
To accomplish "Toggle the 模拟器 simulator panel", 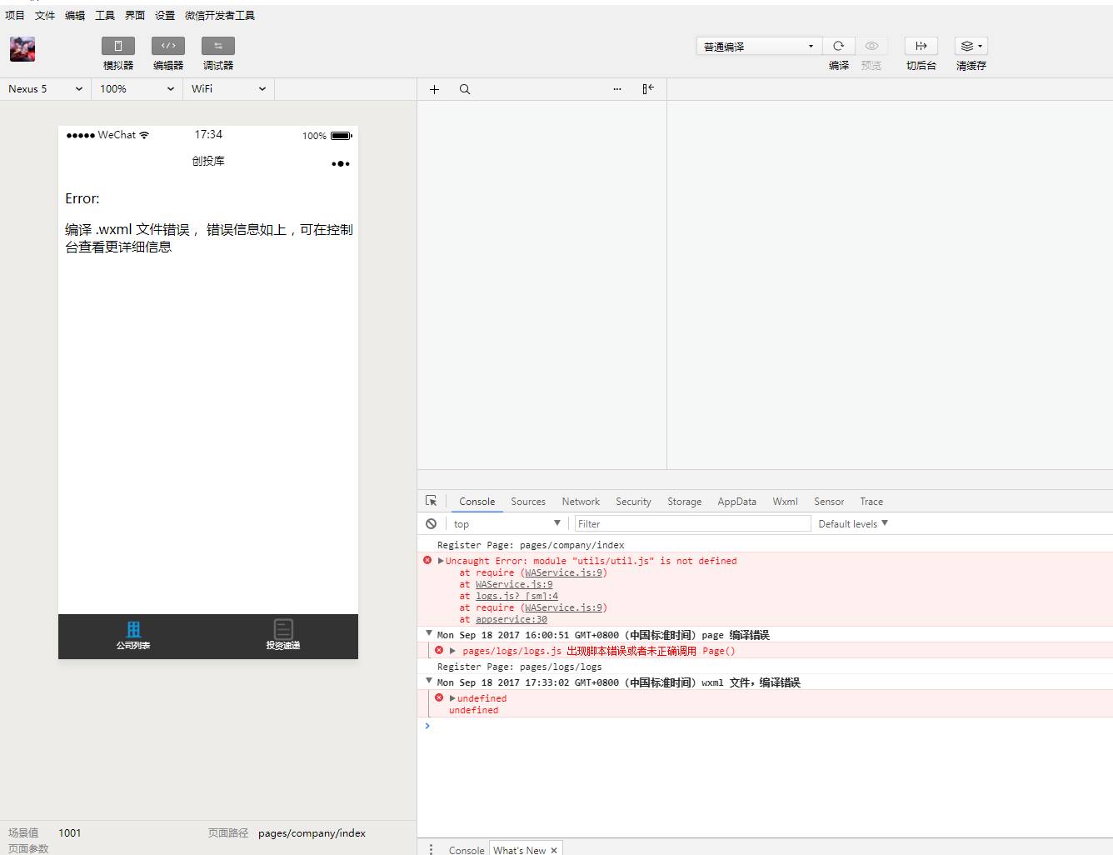I will click(x=118, y=46).
